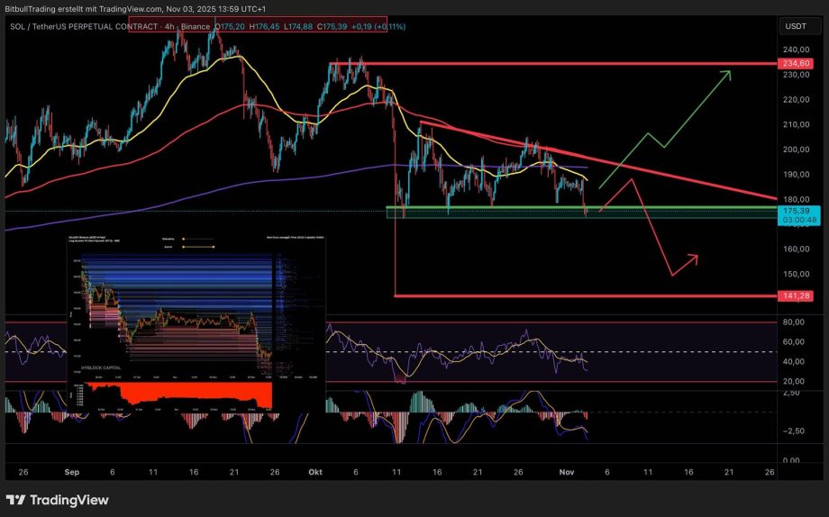
Task: Click the 60,00 RSI axis value
Action: pos(793,341)
